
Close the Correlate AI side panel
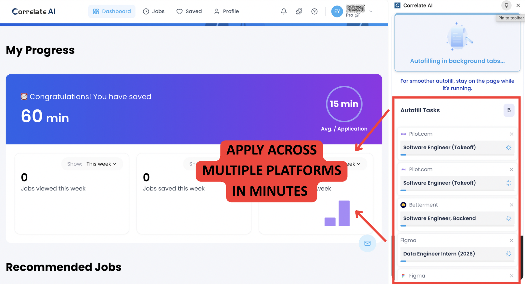(518, 5)
